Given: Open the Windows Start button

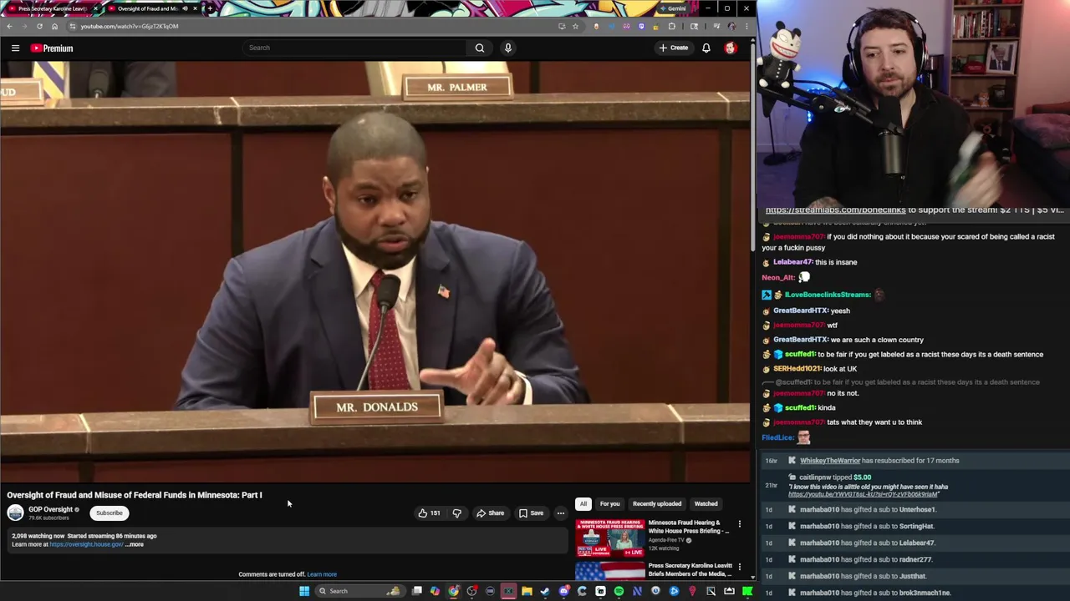Looking at the screenshot, I should 304,591.
